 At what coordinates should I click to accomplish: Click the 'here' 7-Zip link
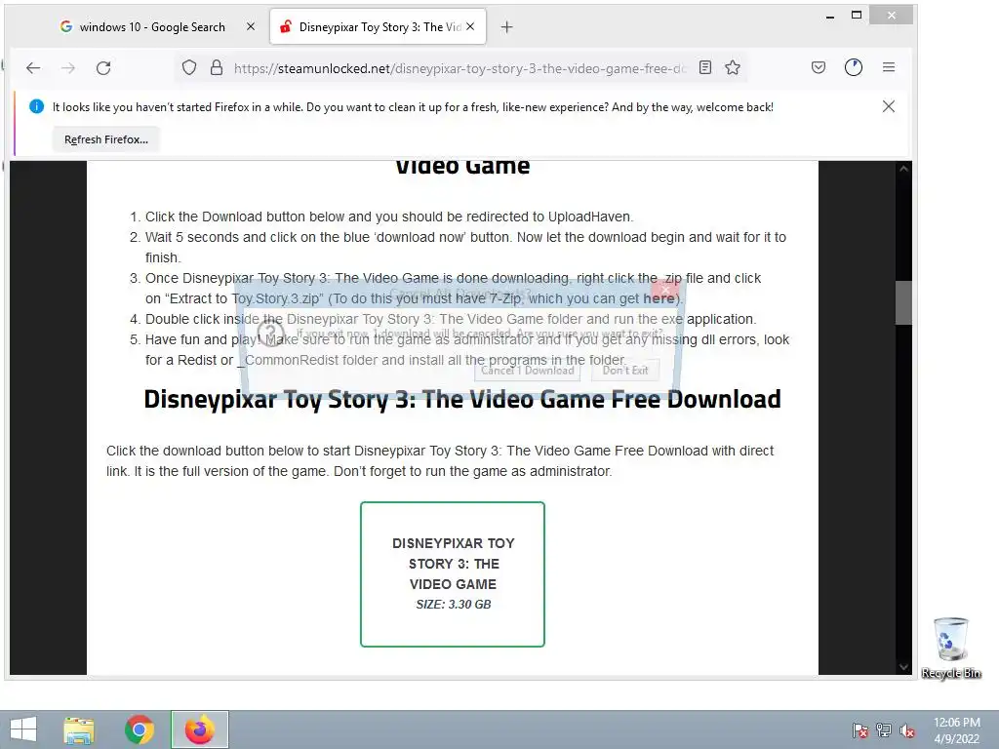[659, 298]
